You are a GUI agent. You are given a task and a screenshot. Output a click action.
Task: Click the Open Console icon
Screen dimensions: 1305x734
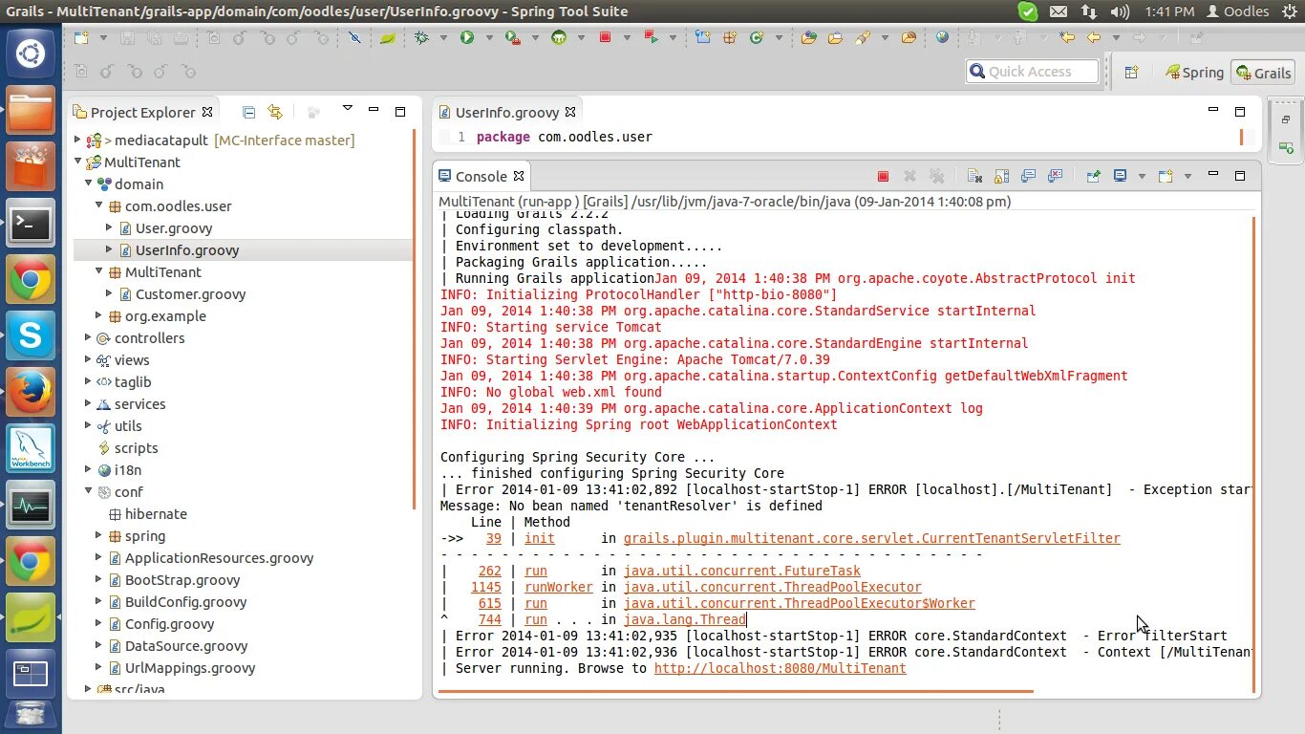(x=1166, y=176)
